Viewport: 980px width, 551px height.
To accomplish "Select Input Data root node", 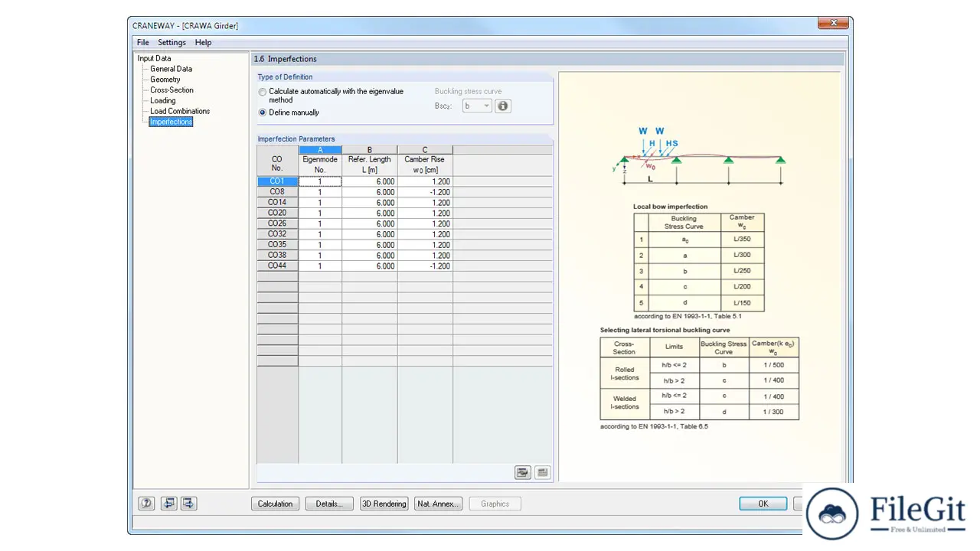I will click(154, 58).
